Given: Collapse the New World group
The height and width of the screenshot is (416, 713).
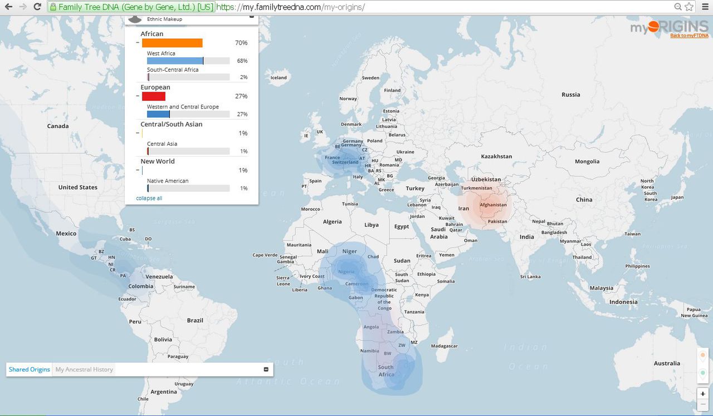Looking at the screenshot, I should click(x=138, y=170).
